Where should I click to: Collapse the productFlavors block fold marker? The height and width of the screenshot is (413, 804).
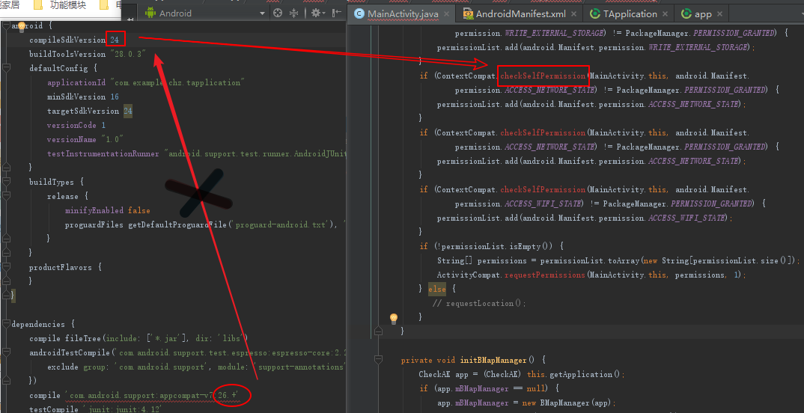click(6, 267)
